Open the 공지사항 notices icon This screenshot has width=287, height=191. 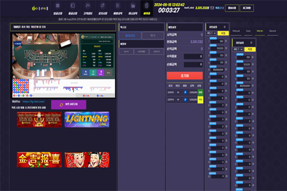pos(117,7)
